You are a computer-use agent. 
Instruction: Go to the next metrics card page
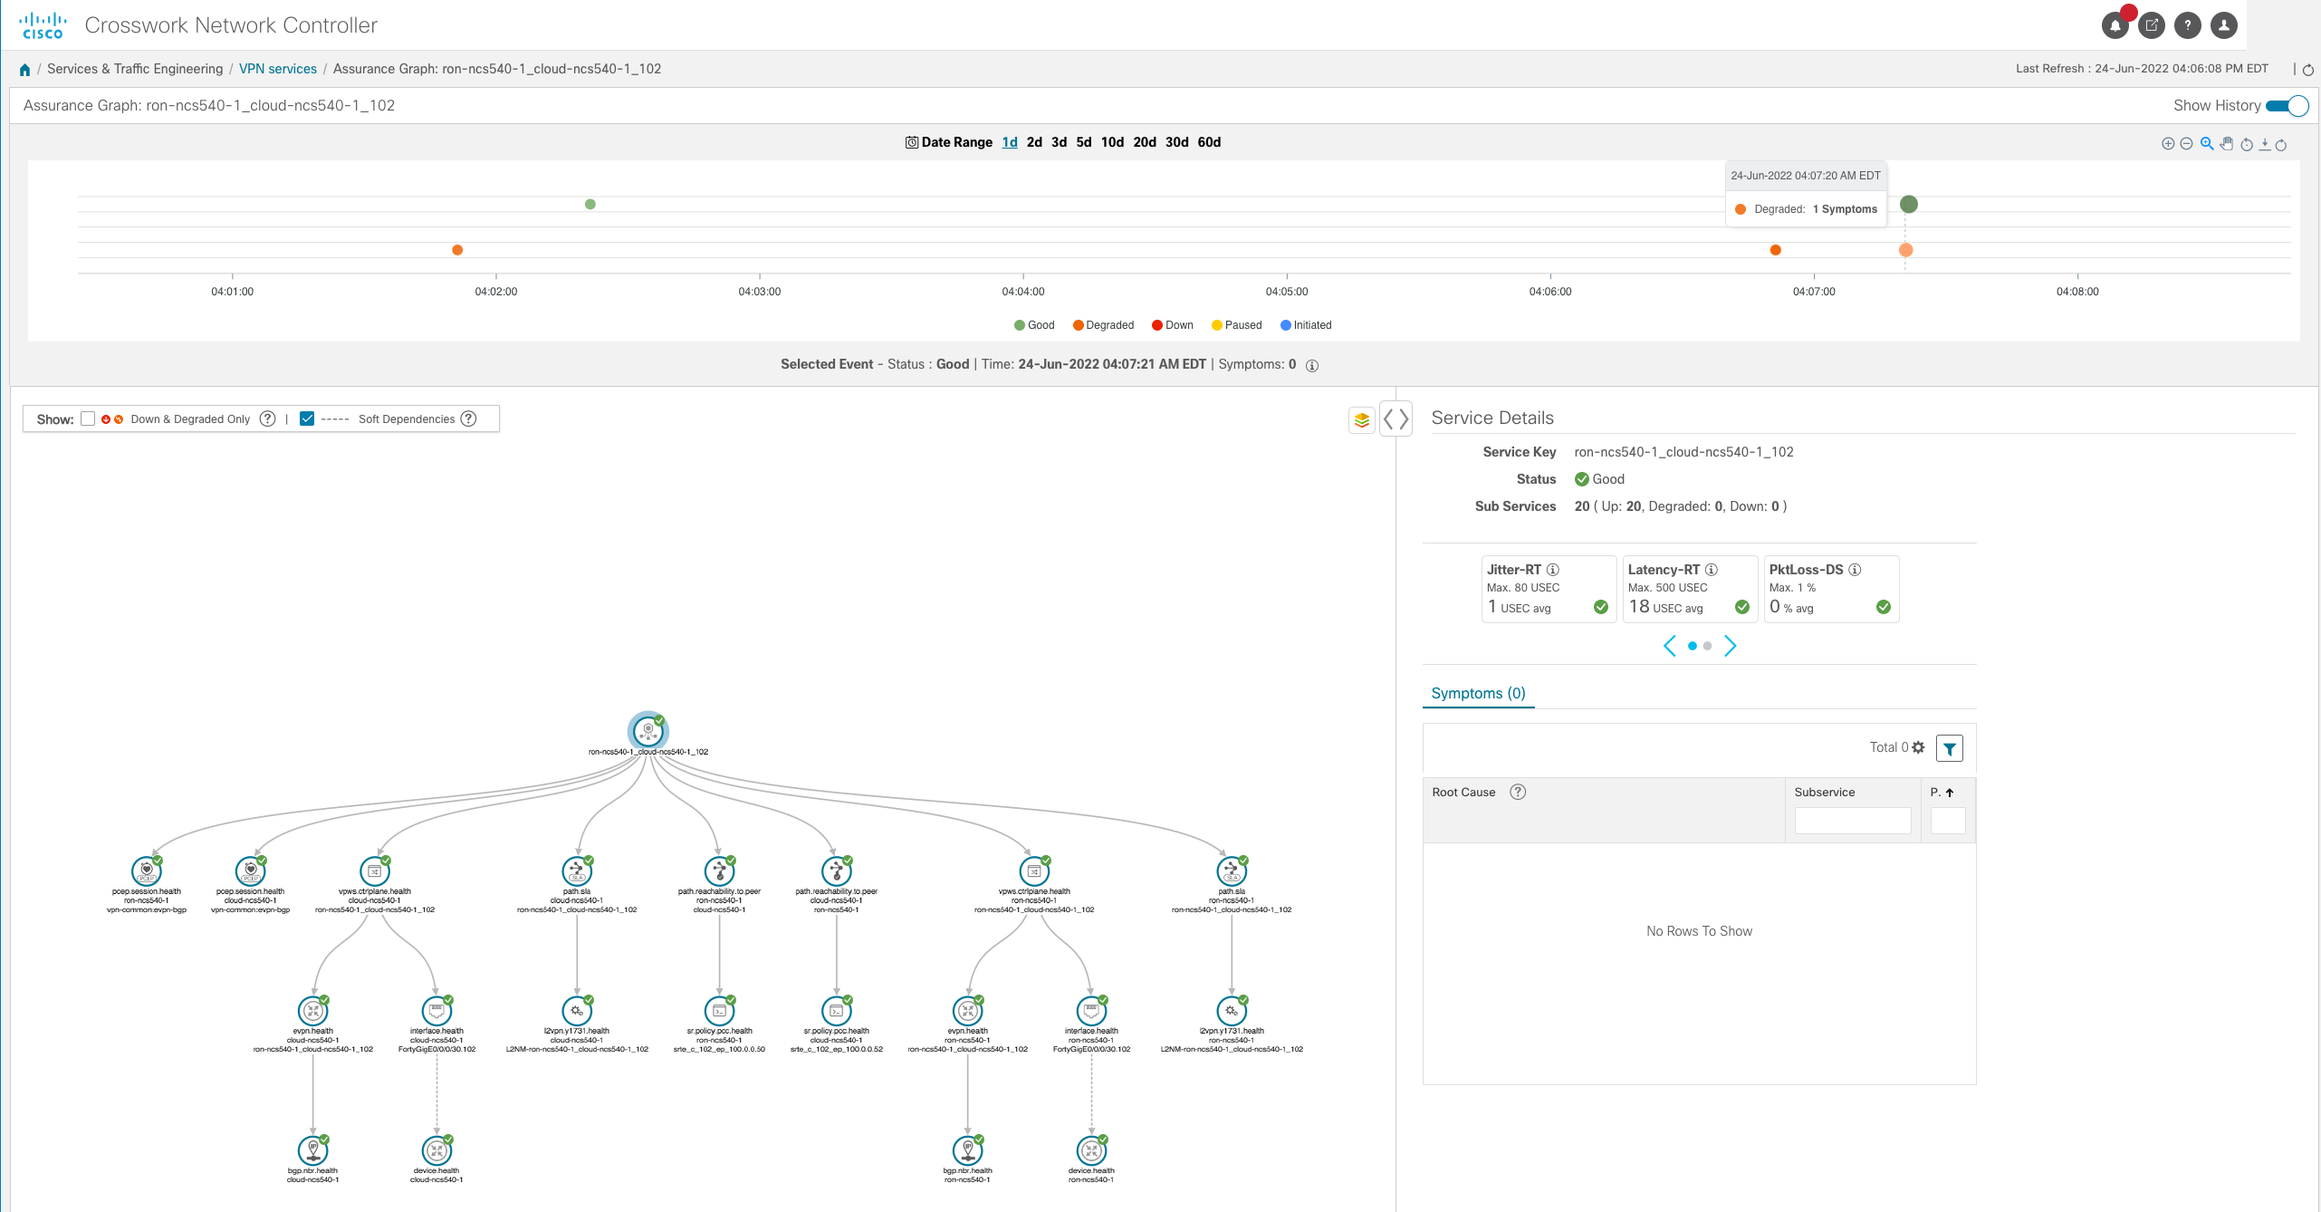coord(1730,646)
